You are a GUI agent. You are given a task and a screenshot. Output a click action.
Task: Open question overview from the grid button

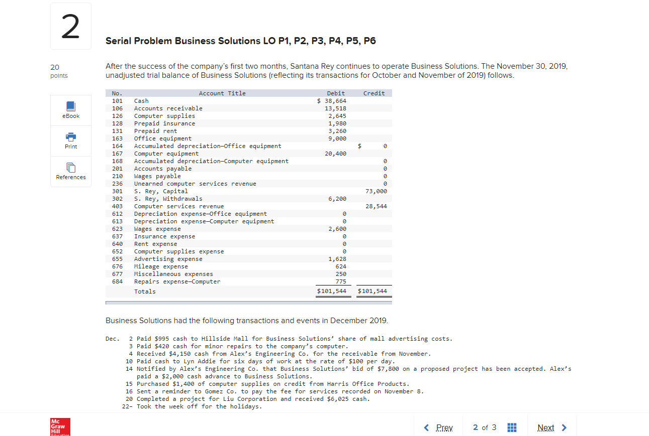point(512,427)
